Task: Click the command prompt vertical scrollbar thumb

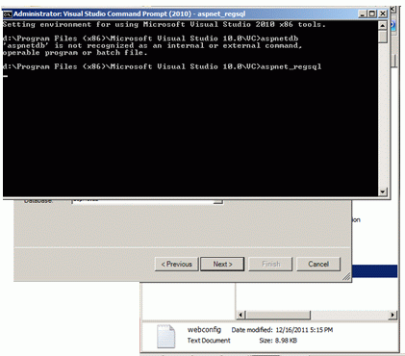Action: click(x=383, y=37)
